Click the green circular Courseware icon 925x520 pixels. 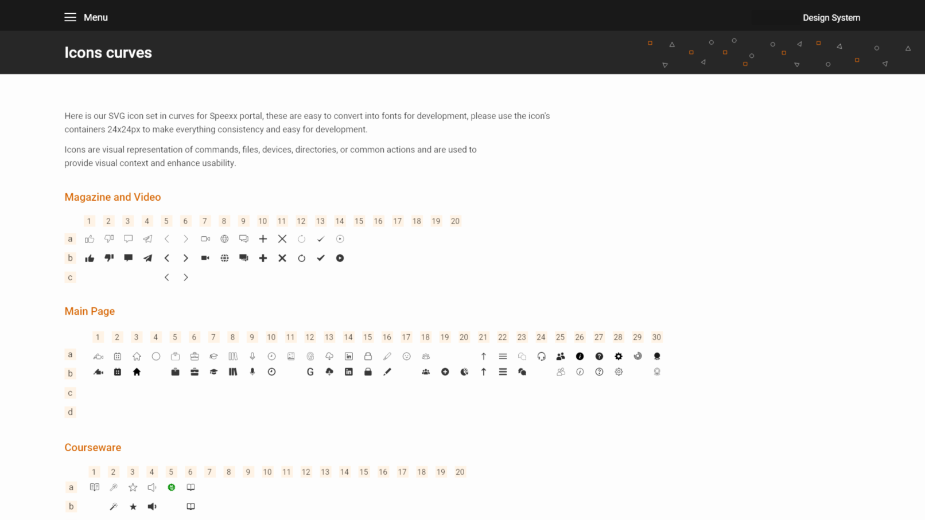click(172, 487)
